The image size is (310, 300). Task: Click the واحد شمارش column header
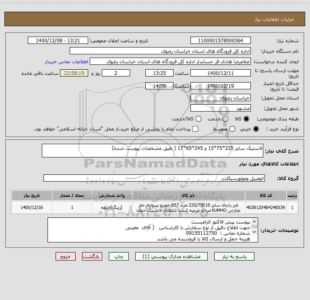tap(112, 196)
